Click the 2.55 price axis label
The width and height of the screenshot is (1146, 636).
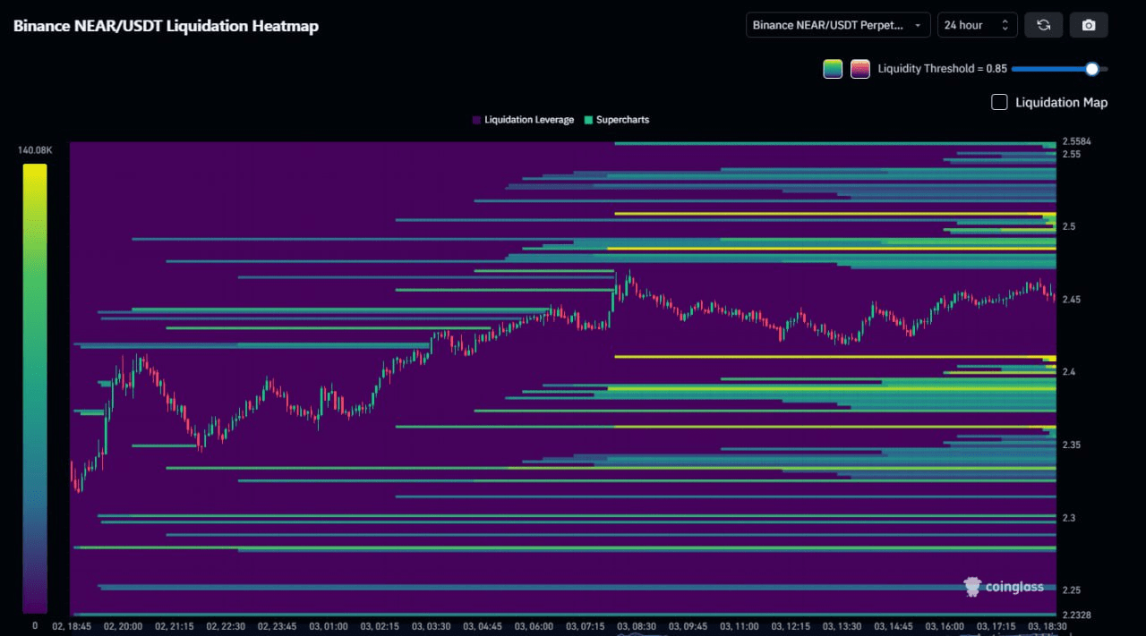pos(1072,154)
